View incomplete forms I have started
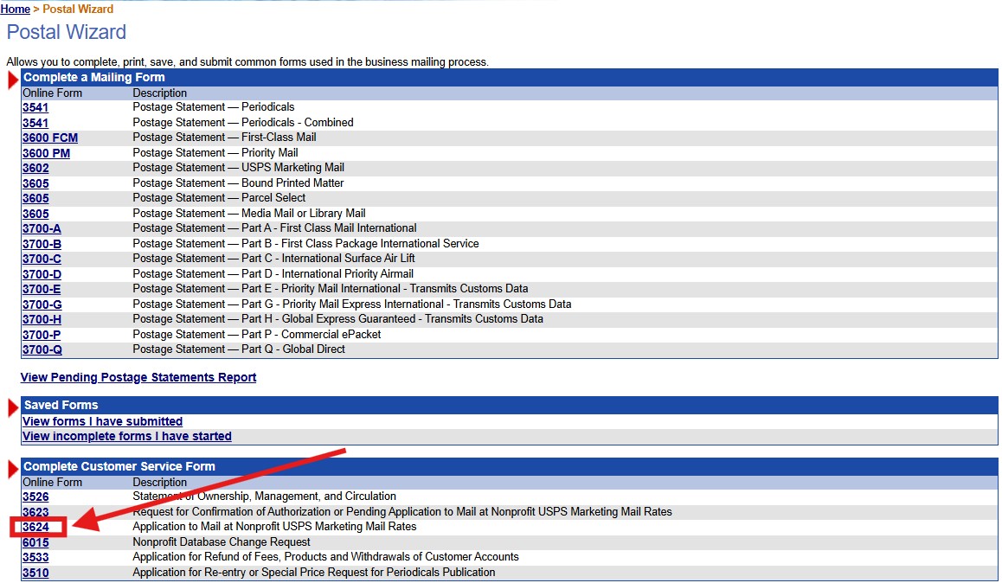The height and width of the screenshot is (583, 1002). (126, 436)
